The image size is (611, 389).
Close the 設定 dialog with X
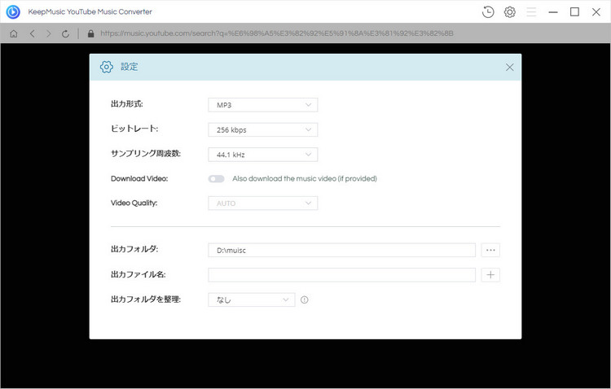click(510, 68)
